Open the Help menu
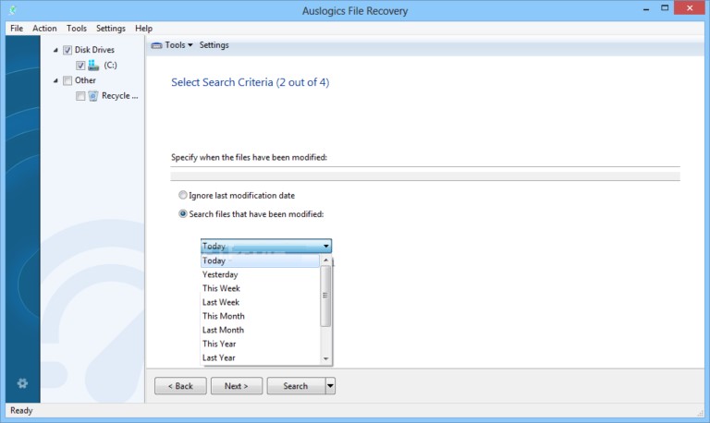 click(x=143, y=28)
